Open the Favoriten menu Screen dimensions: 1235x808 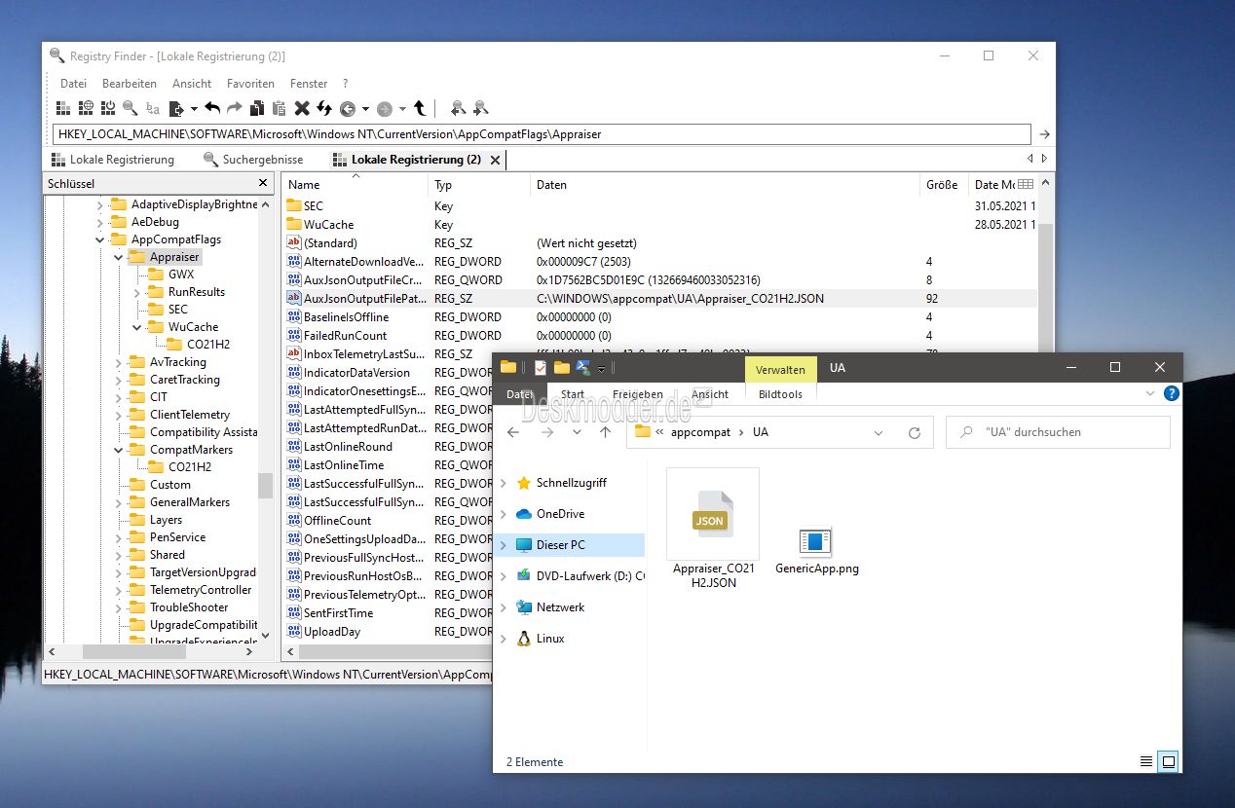click(250, 84)
